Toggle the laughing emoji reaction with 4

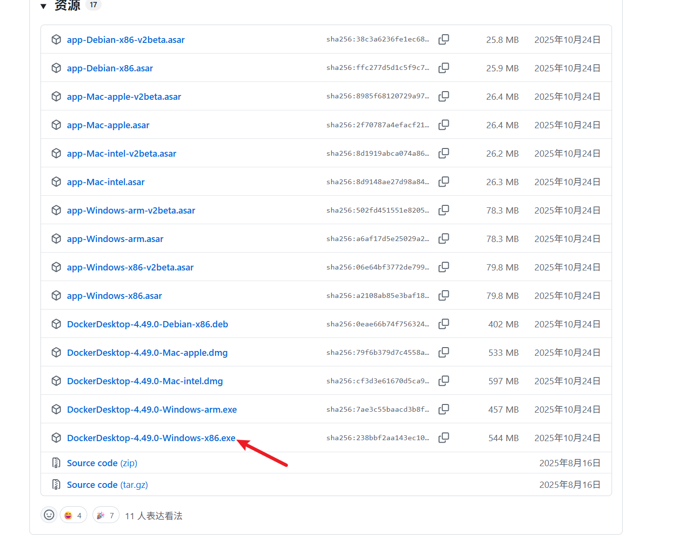73,515
